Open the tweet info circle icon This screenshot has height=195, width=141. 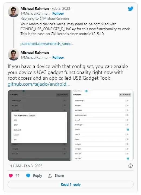(x=130, y=166)
